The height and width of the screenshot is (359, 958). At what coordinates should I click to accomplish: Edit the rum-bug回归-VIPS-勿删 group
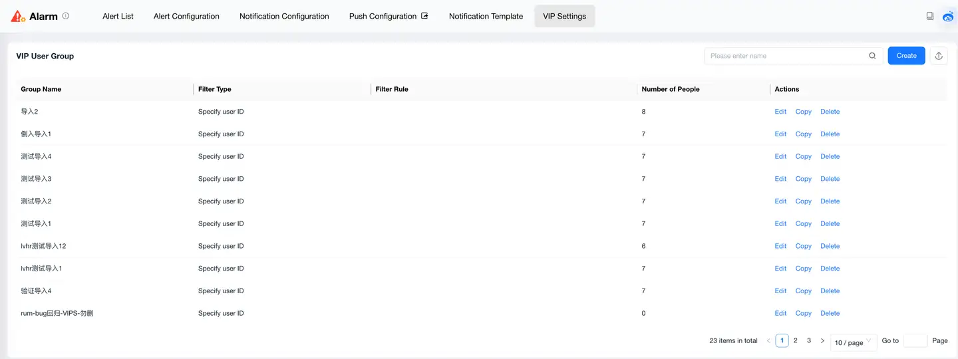coord(780,313)
